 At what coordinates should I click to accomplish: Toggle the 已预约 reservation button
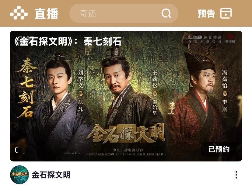tap(219, 149)
